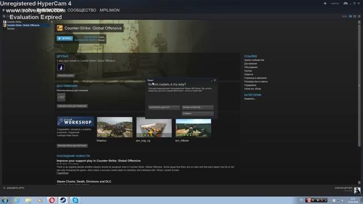Click the user avatar beside friends list
The width and height of the screenshot is (363, 204).
[357, 190]
